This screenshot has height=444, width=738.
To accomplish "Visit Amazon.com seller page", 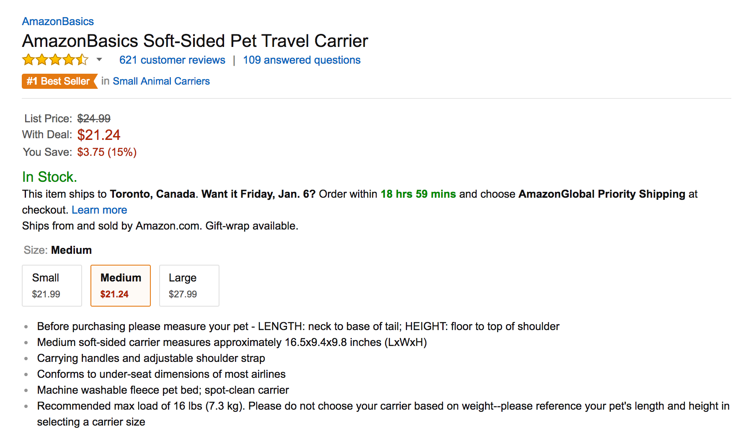I will tap(168, 226).
